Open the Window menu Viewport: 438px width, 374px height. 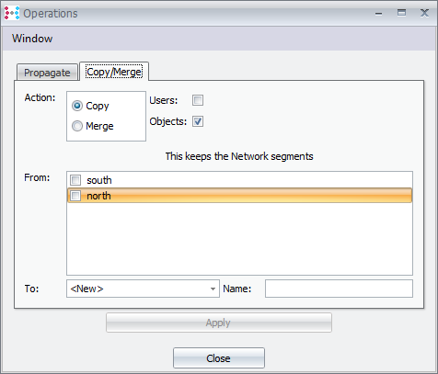pos(32,39)
